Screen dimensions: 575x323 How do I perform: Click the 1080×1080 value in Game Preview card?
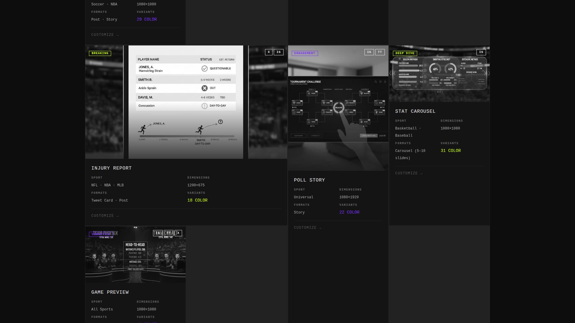[146, 309]
